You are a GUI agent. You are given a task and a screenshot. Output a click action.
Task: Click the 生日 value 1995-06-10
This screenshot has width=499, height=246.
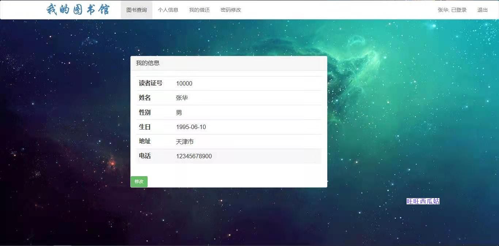191,127
